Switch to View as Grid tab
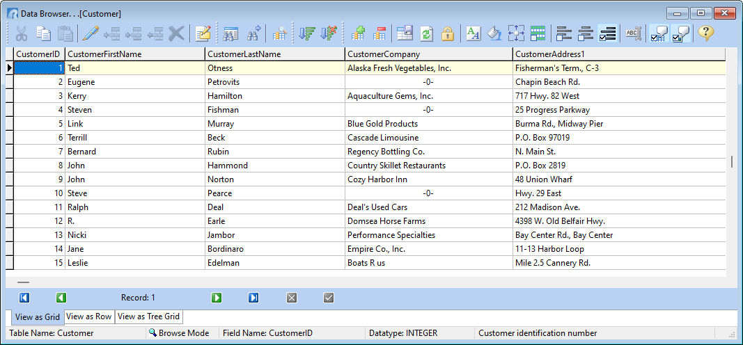 coord(38,317)
